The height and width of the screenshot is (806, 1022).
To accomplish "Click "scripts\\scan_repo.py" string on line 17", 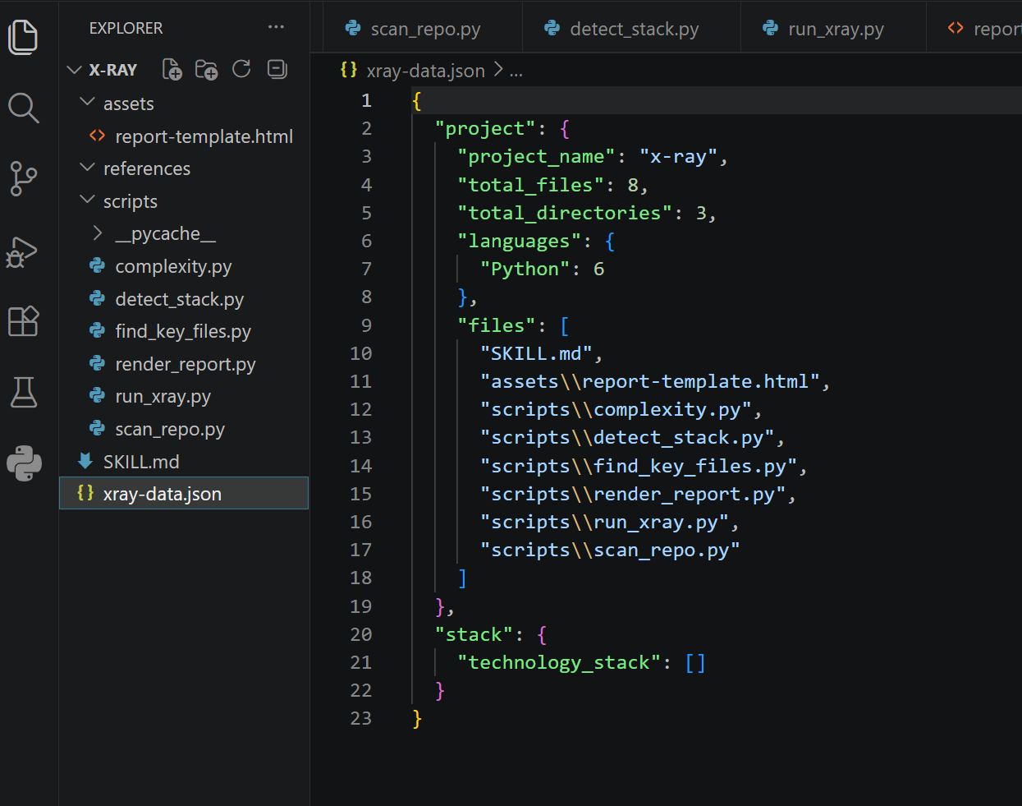I will click(x=610, y=550).
